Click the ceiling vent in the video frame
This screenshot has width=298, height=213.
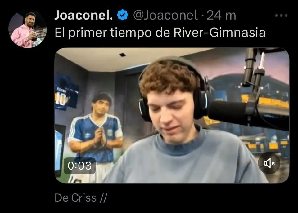tap(122, 55)
